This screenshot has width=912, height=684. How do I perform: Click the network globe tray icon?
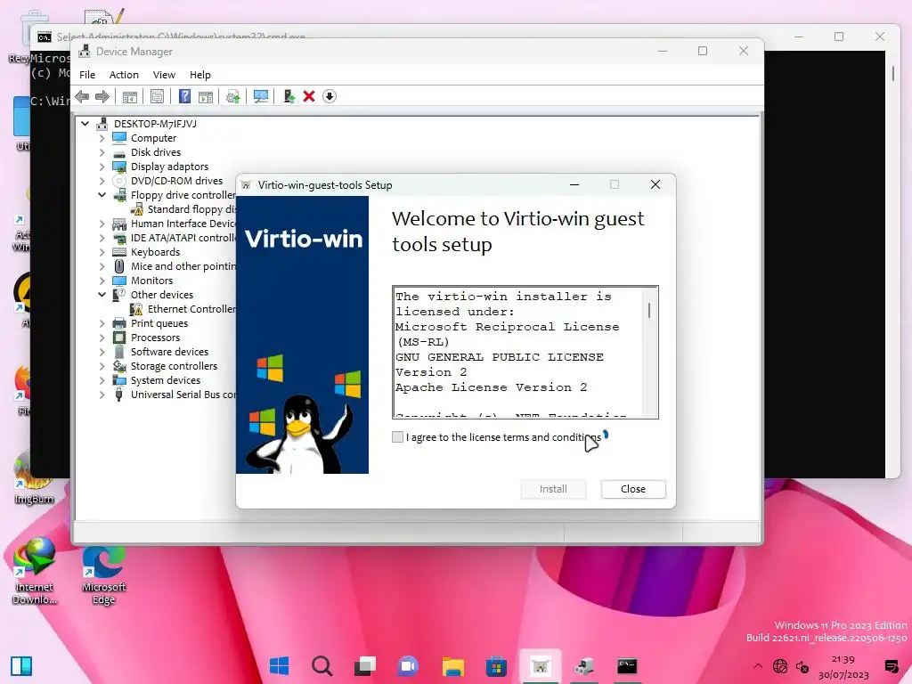(x=780, y=666)
